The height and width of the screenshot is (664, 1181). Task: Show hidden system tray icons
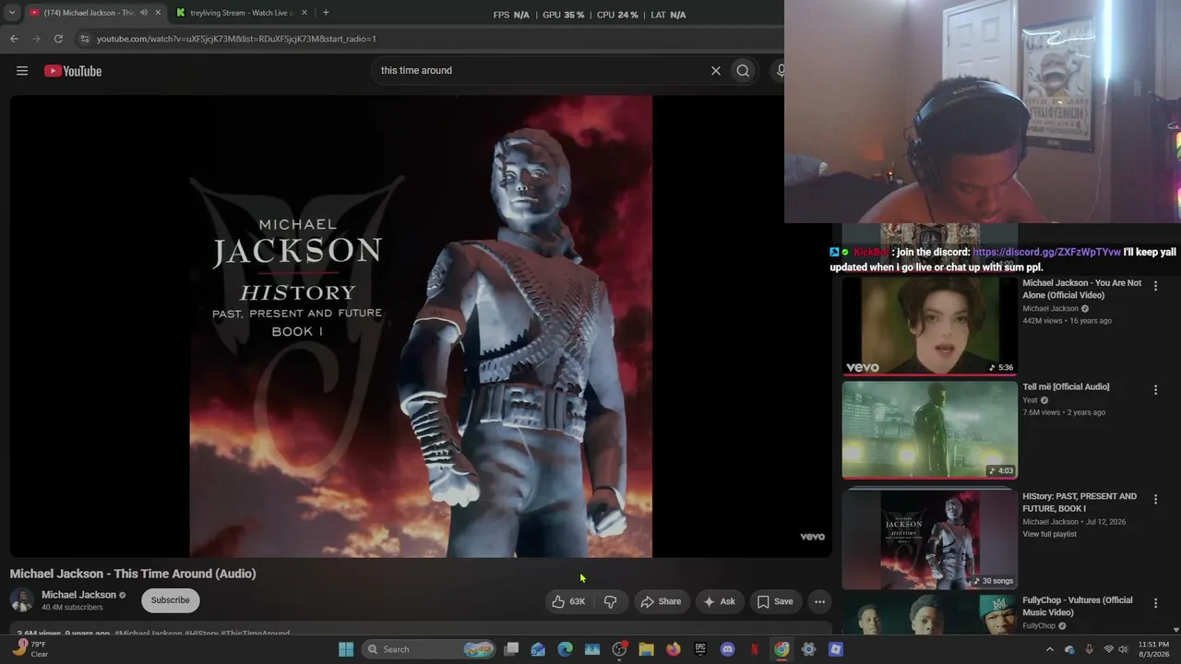pos(1049,649)
